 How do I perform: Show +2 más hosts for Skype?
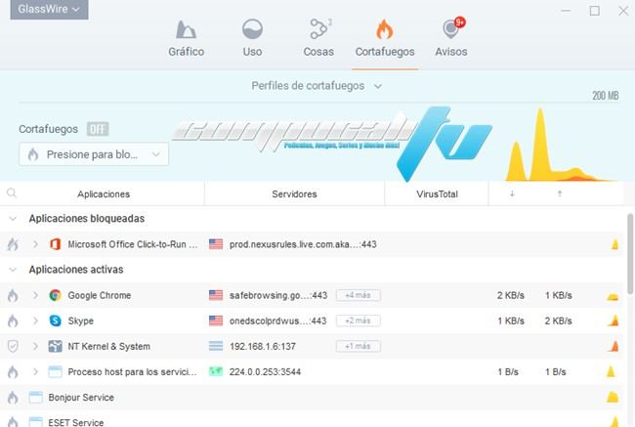point(358,320)
